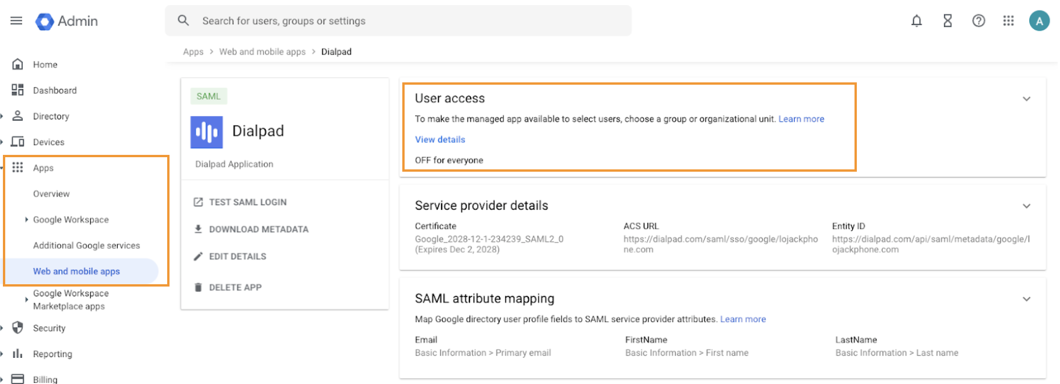Open View details link in User access
The image size is (1060, 384).
[440, 139]
